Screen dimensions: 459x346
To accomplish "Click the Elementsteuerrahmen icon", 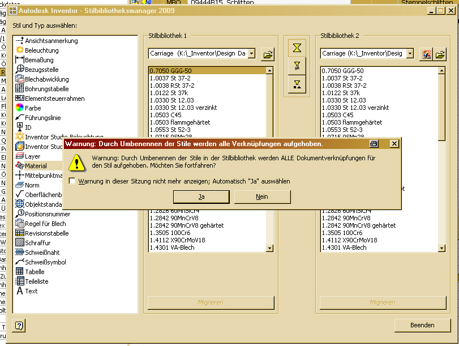I will coord(20,98).
